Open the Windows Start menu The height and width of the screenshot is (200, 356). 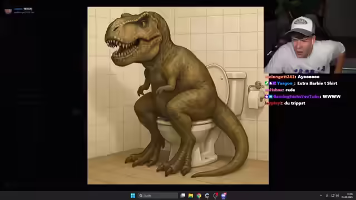point(133,196)
